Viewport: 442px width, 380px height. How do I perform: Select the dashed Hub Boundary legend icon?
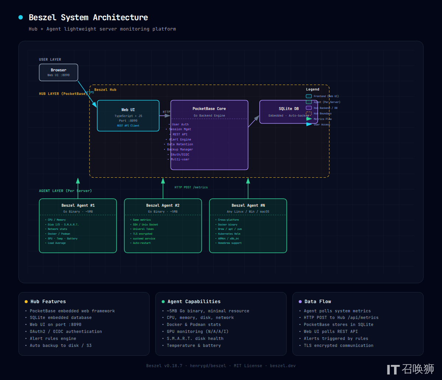tap(309, 113)
